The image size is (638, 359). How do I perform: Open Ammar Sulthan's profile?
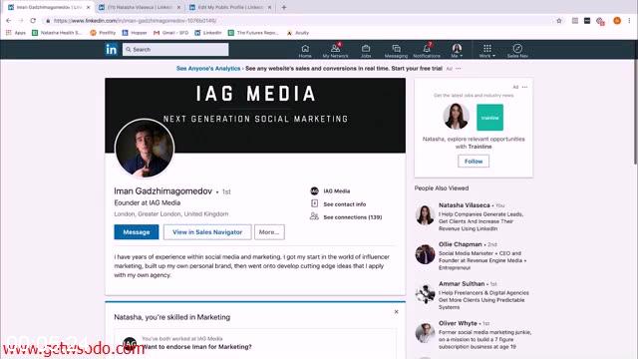point(462,283)
